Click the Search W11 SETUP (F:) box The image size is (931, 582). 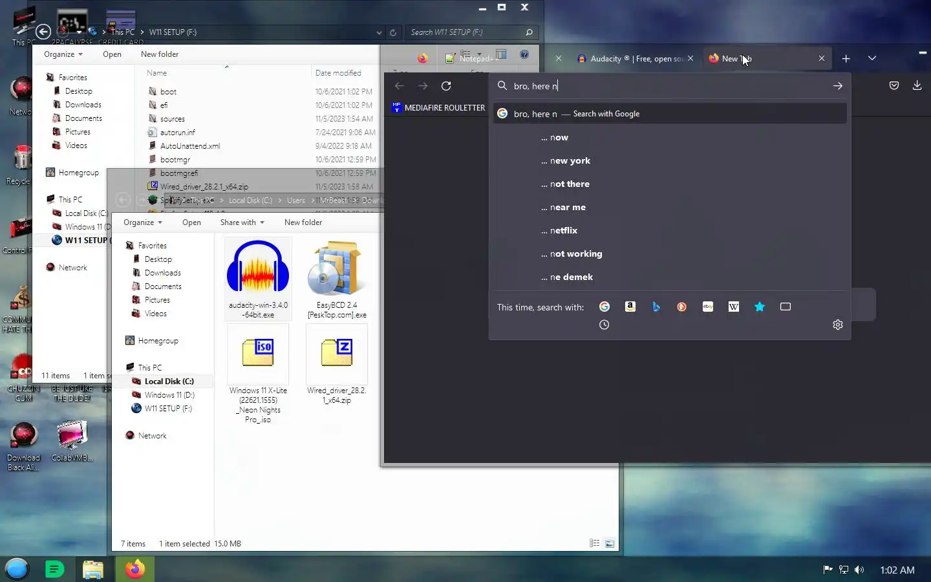472,32
